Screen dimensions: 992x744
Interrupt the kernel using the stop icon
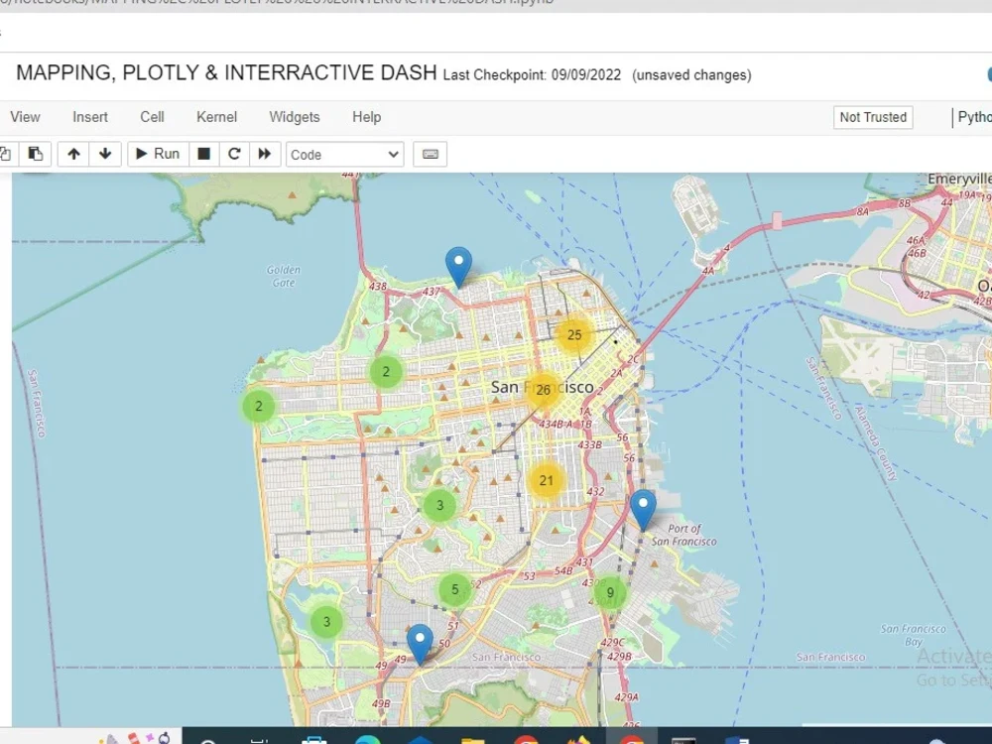(203, 154)
